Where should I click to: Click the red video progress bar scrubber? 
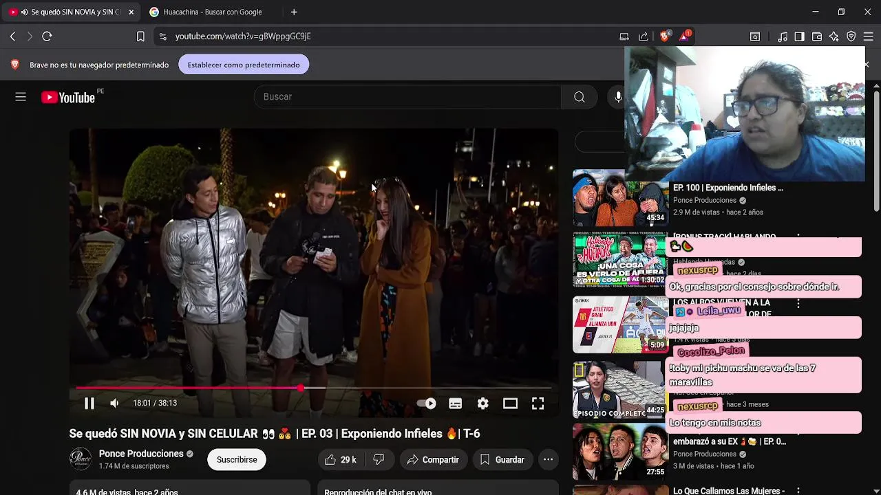point(301,388)
